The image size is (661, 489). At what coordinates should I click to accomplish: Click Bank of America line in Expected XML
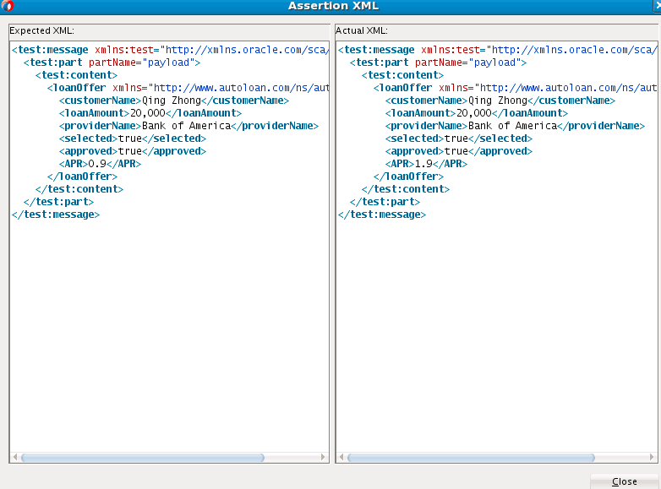(188, 126)
